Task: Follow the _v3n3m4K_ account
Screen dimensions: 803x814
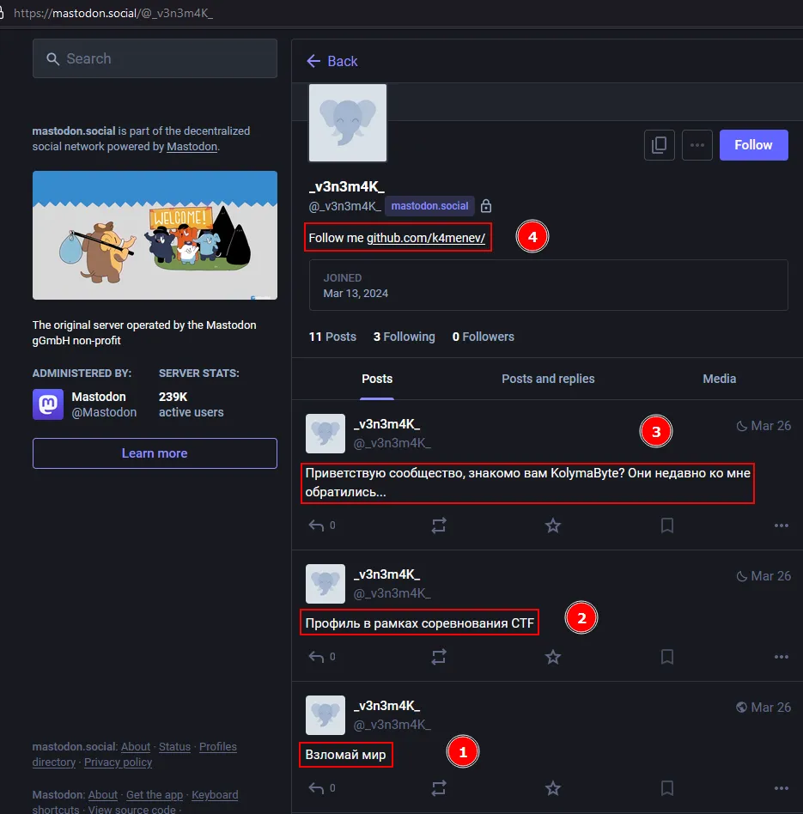Action: pyautogui.click(x=754, y=145)
